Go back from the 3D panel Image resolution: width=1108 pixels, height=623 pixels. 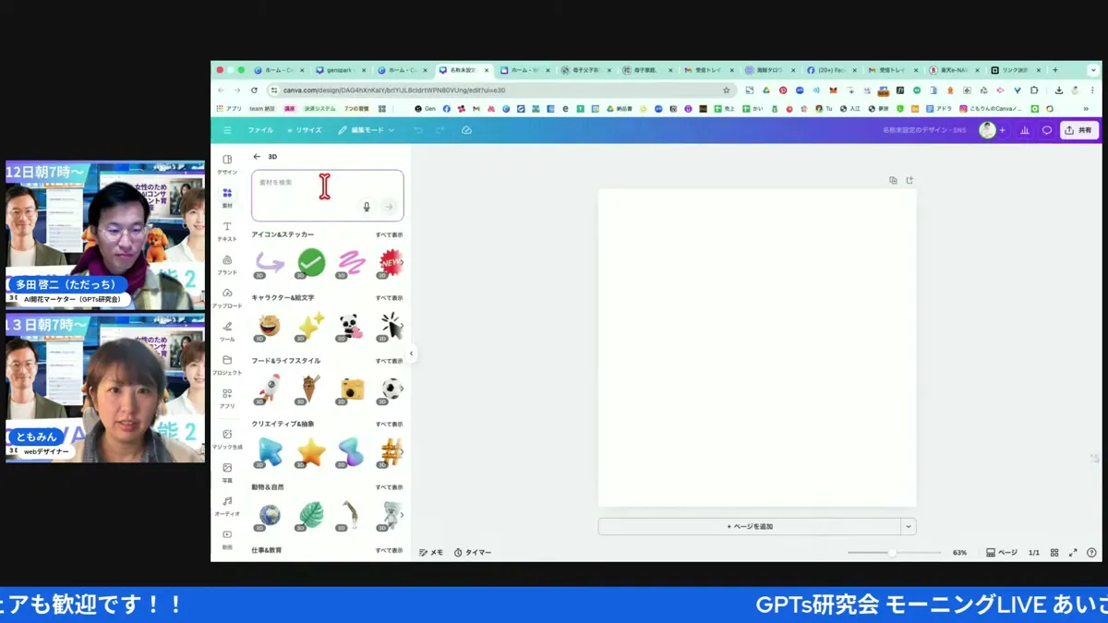[x=257, y=157]
